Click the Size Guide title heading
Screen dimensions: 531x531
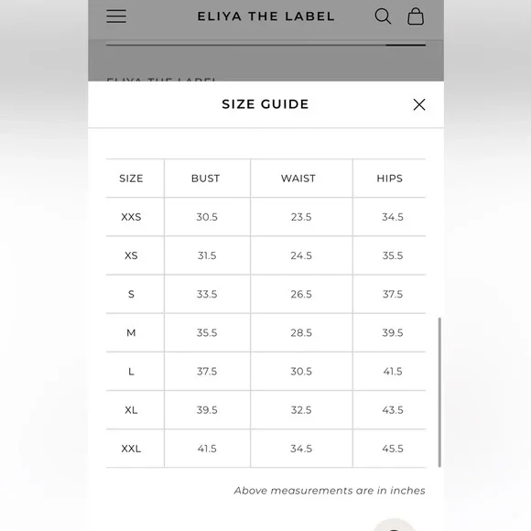[265, 104]
